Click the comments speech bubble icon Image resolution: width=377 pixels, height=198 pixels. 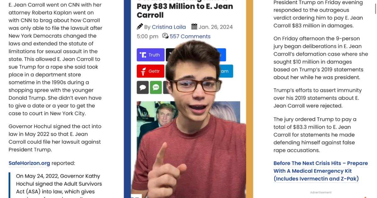pyautogui.click(x=165, y=36)
